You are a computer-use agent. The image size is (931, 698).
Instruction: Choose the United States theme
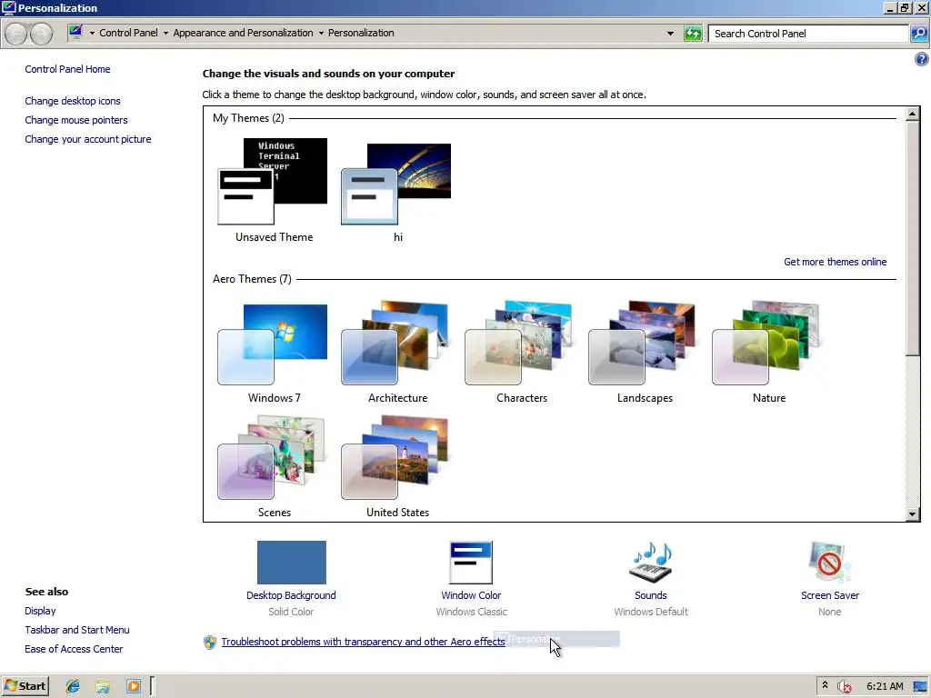pyautogui.click(x=396, y=458)
